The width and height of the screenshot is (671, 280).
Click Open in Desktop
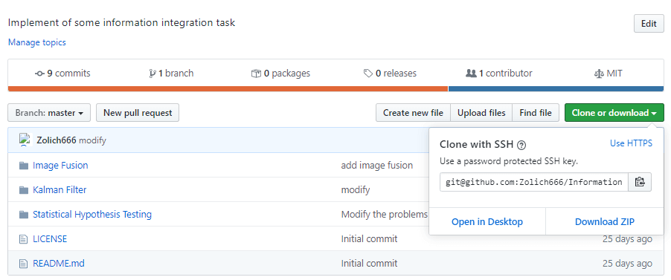click(487, 221)
